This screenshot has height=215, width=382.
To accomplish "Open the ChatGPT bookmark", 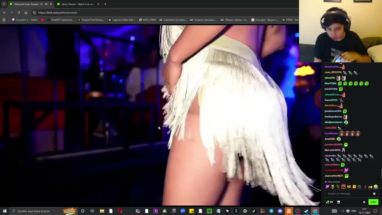I will pos(60,20).
